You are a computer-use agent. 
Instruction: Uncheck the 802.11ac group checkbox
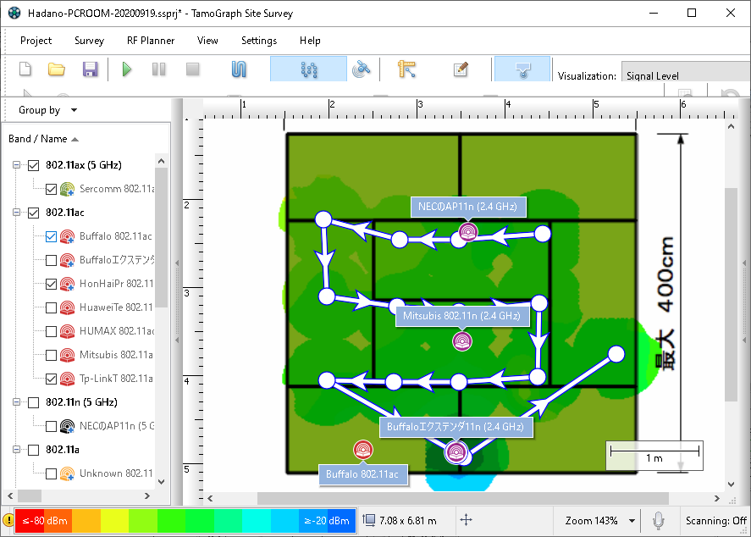point(33,213)
